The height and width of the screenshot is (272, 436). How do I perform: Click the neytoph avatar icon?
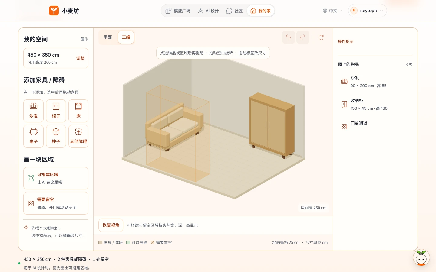(x=354, y=11)
